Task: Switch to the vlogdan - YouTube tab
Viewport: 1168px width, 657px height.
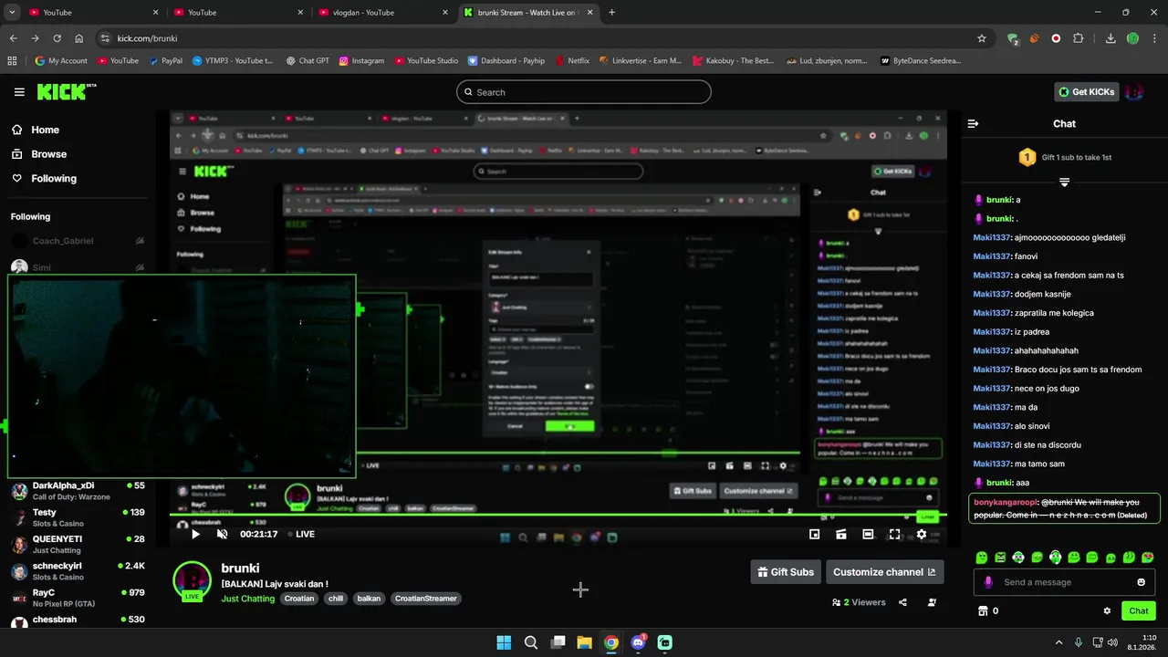Action: (x=381, y=13)
